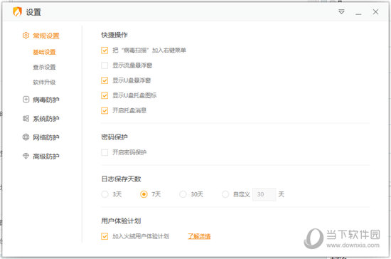Click the 病毒防护 plus icon
Image resolution: width=391 pixels, height=259 pixels.
tap(26, 100)
